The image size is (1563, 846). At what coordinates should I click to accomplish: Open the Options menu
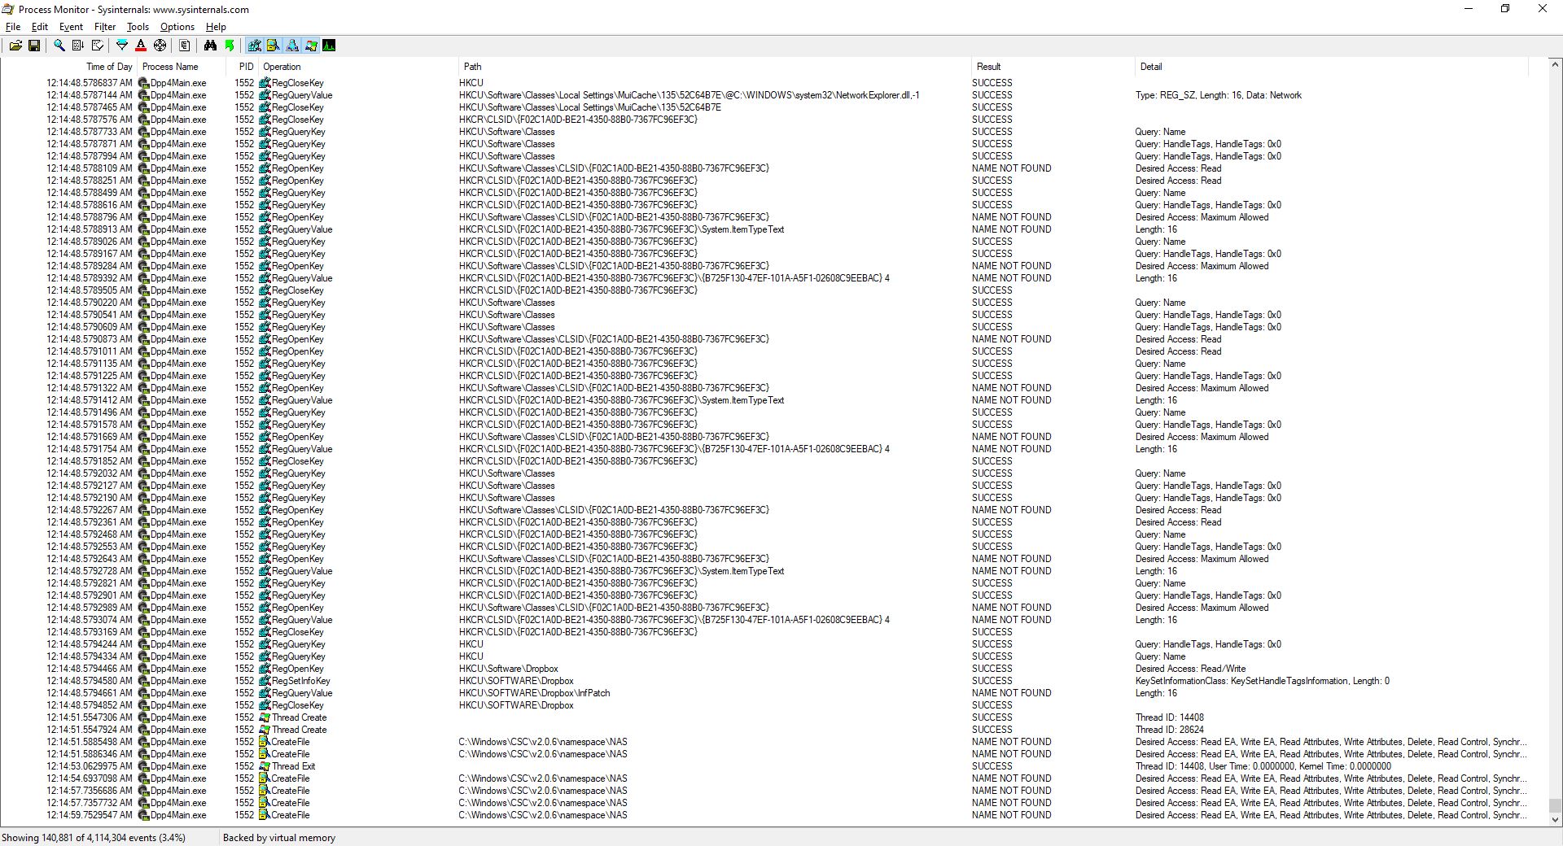(177, 27)
